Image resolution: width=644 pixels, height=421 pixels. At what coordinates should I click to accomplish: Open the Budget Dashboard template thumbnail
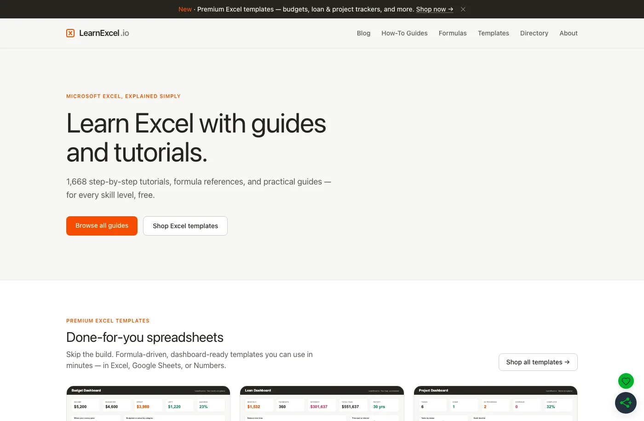coord(148,404)
